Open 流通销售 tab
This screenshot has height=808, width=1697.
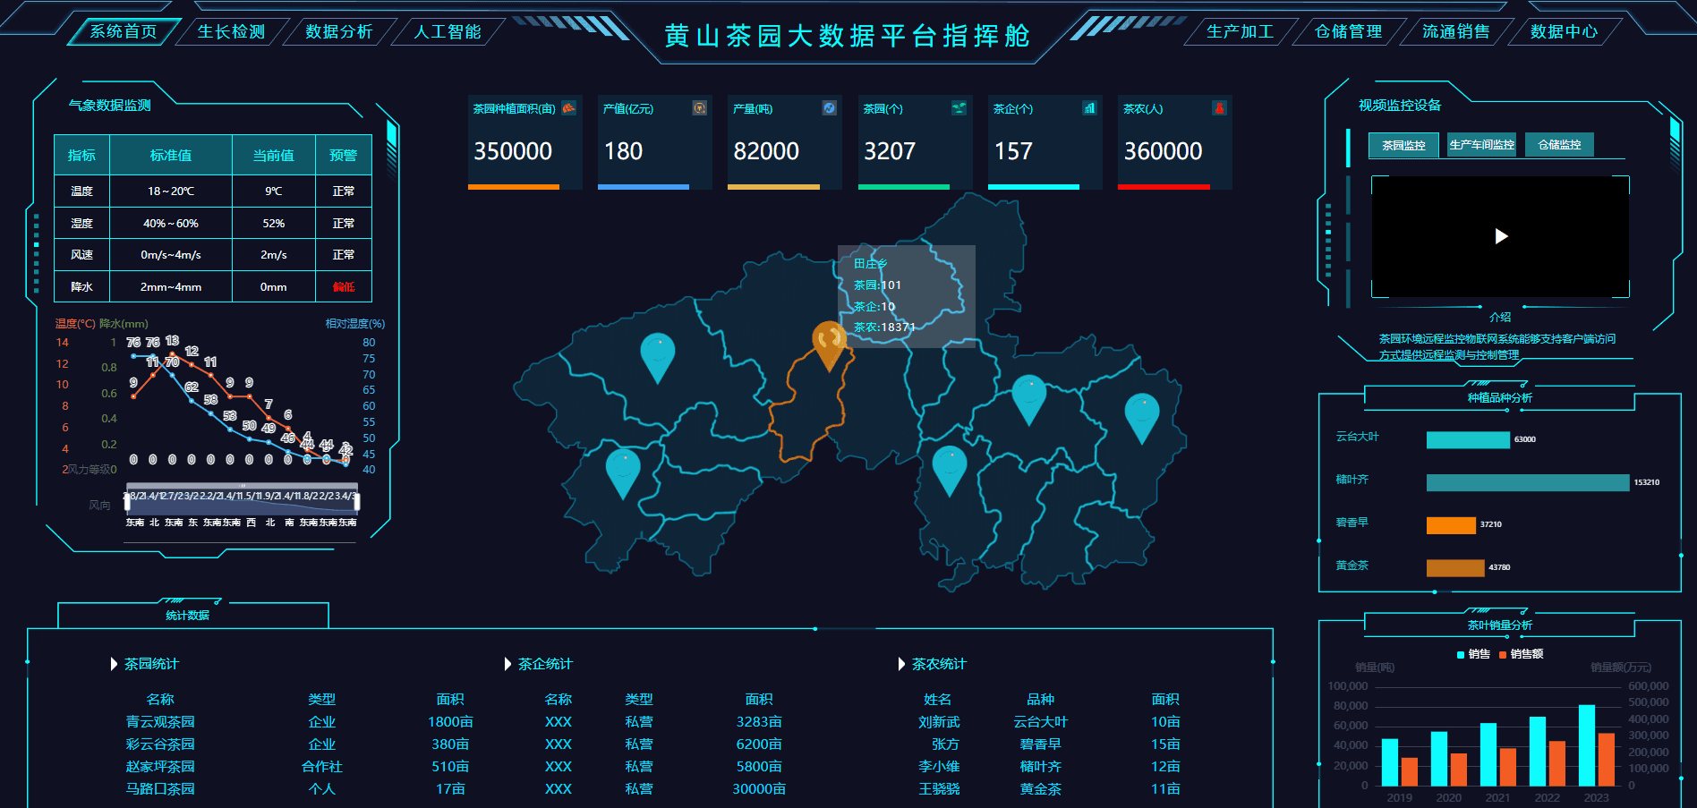click(x=1456, y=31)
